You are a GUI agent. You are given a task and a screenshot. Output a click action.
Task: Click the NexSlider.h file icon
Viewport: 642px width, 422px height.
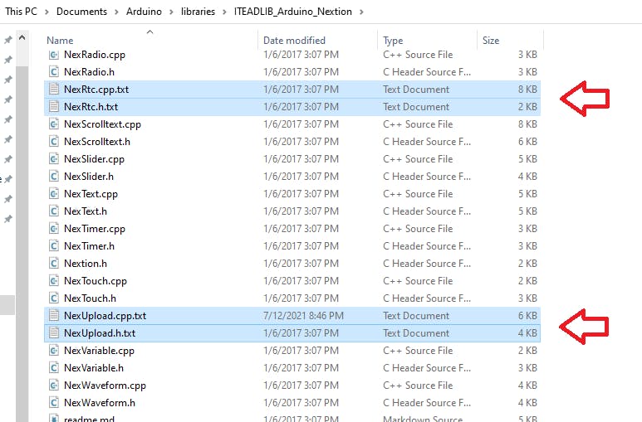coord(54,177)
